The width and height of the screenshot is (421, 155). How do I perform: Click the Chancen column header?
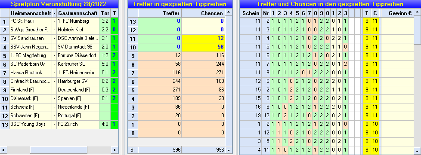[x=203, y=13]
